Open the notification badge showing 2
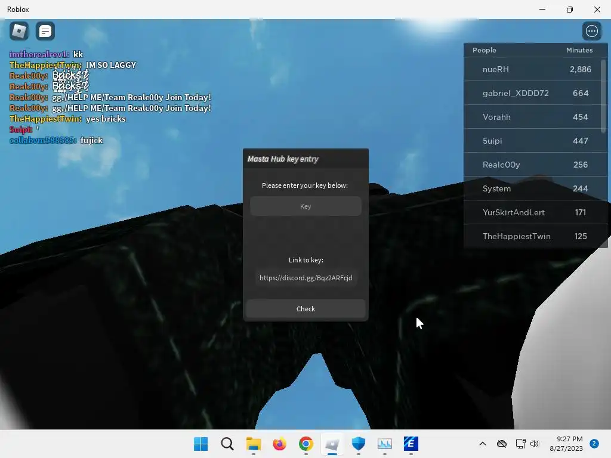The image size is (611, 458). [594, 444]
